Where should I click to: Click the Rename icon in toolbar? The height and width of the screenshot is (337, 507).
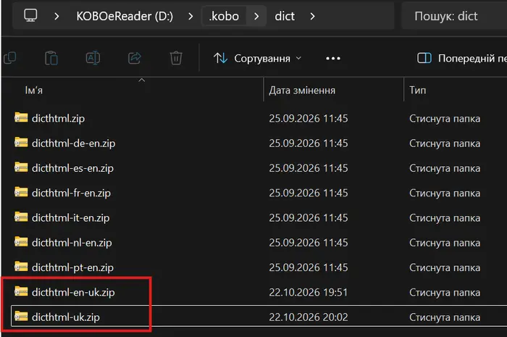[x=93, y=58]
